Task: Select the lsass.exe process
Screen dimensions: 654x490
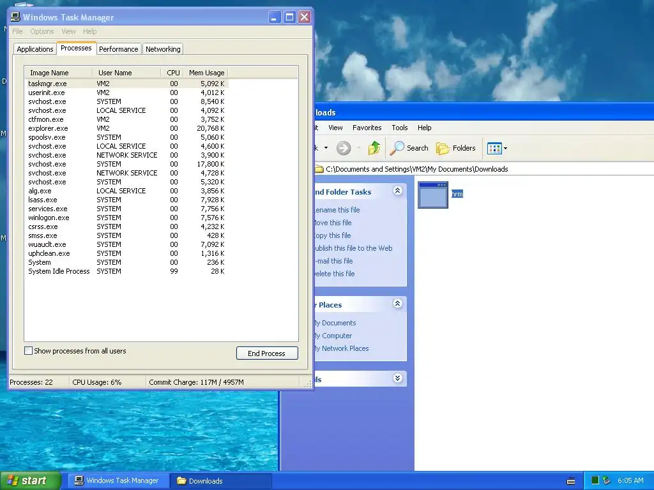Action: [126, 200]
